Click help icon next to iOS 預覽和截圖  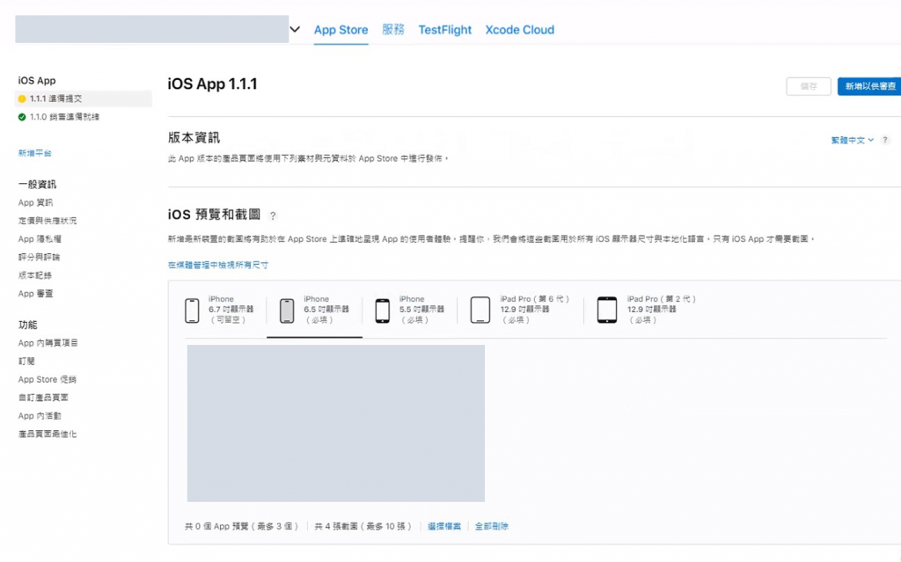273,215
